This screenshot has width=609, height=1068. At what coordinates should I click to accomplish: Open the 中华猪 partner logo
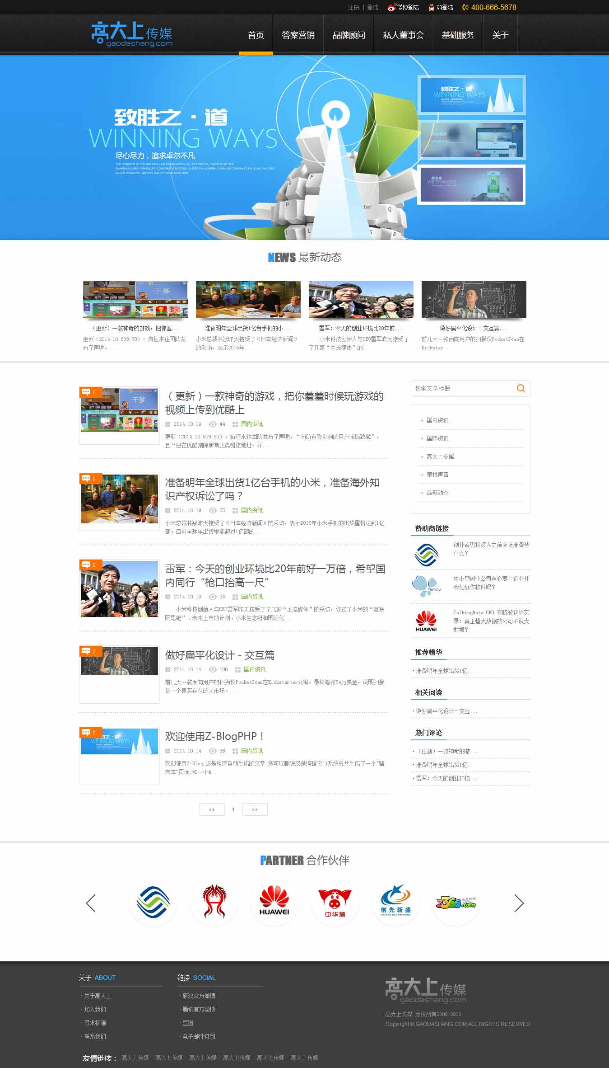pyautogui.click(x=335, y=902)
